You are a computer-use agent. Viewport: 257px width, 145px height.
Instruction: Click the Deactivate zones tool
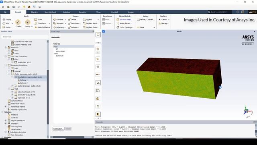[x=74, y=23]
